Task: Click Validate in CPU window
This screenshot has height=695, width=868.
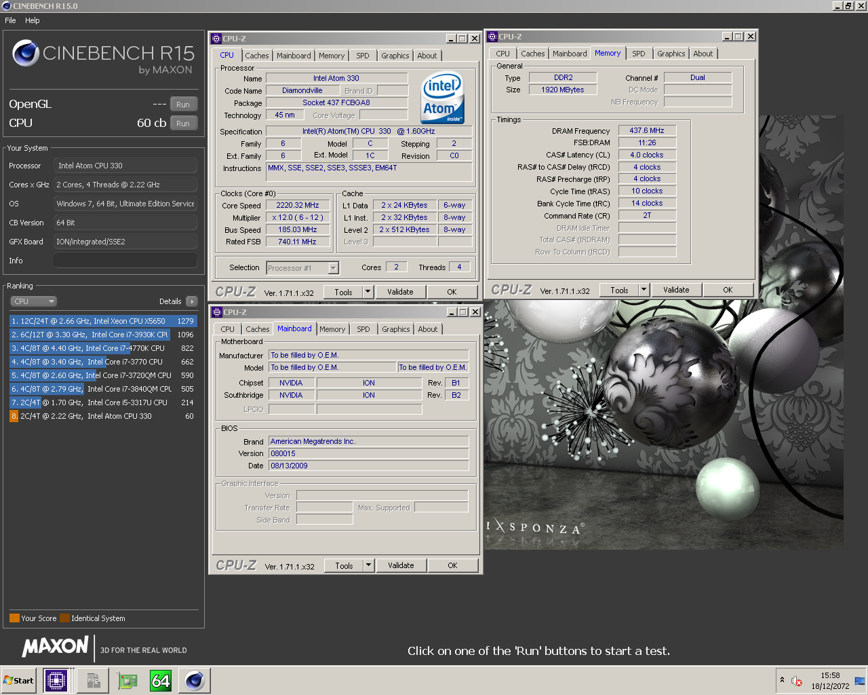Action: tap(400, 292)
